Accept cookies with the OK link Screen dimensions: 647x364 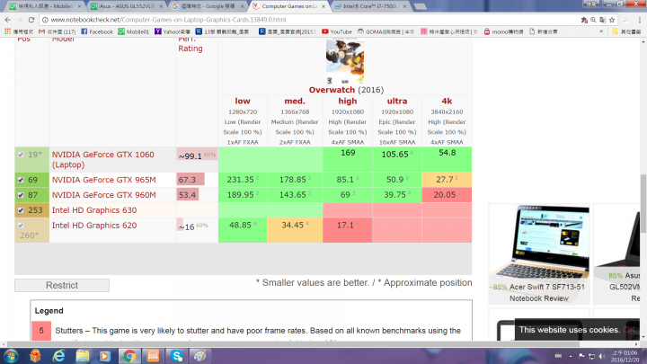[629, 330]
